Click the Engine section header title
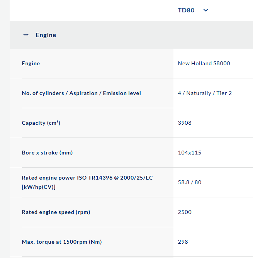 pos(46,35)
